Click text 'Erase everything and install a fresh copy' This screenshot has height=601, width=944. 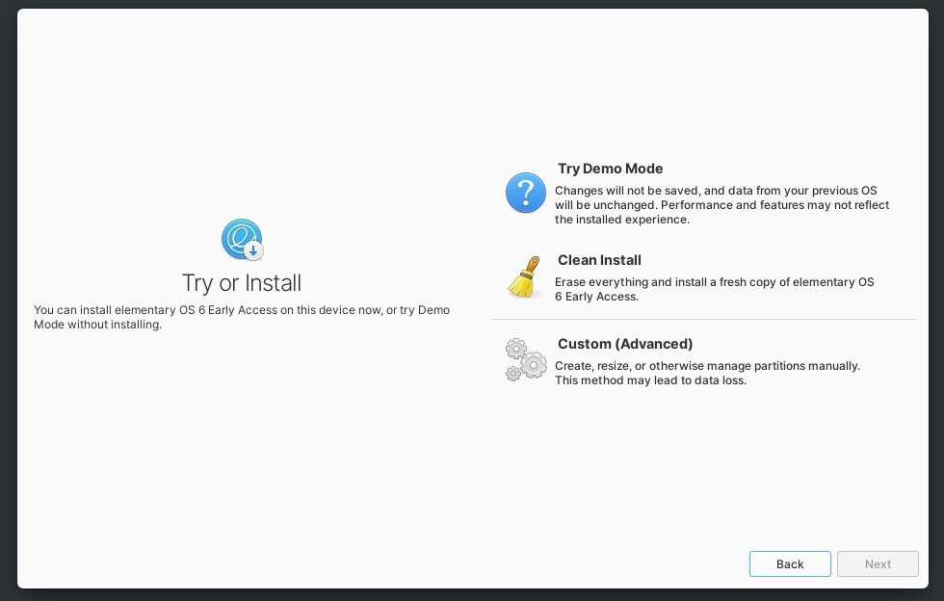666,282
